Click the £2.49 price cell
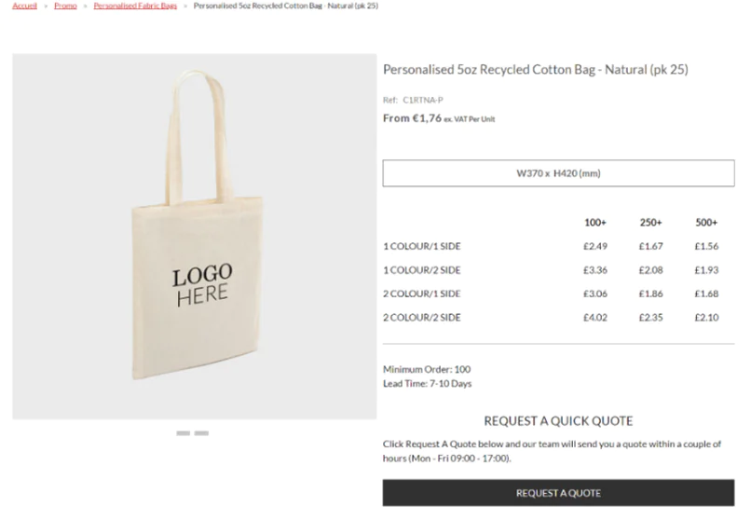The image size is (751, 520). point(595,247)
